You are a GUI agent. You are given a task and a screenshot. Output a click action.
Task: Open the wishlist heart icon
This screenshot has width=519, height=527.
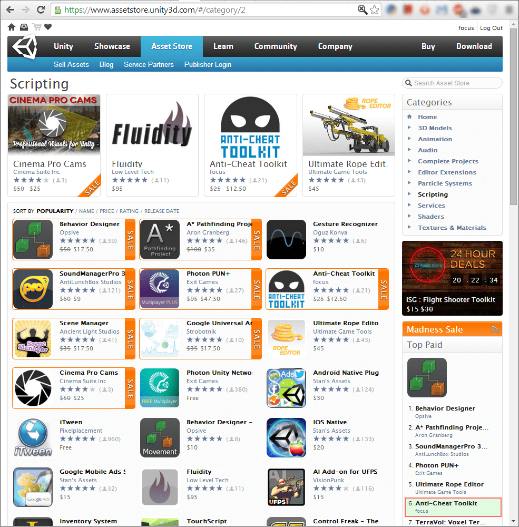tap(48, 27)
